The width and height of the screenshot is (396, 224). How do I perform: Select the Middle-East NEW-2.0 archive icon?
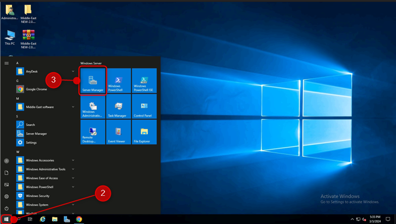28,39
